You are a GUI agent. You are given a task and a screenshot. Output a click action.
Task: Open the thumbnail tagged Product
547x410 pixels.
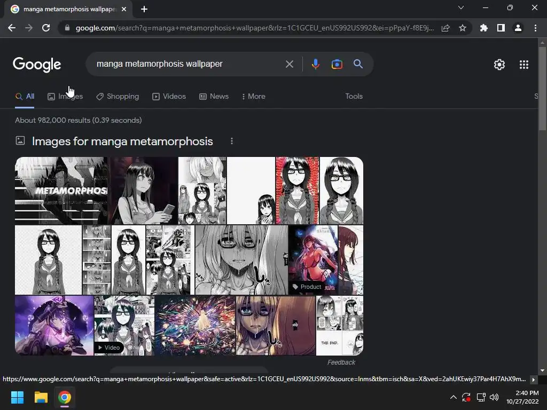tap(313, 260)
